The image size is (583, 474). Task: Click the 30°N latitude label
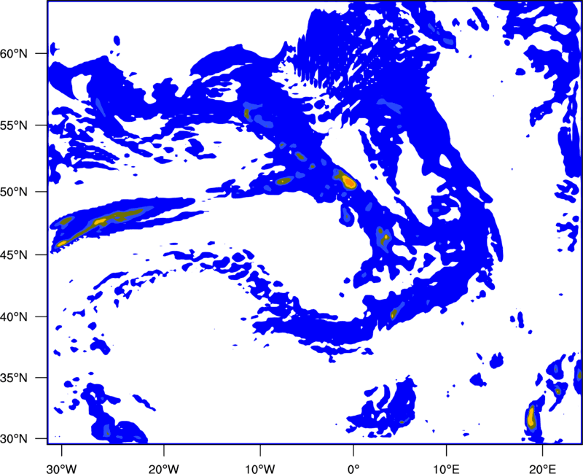(14, 439)
